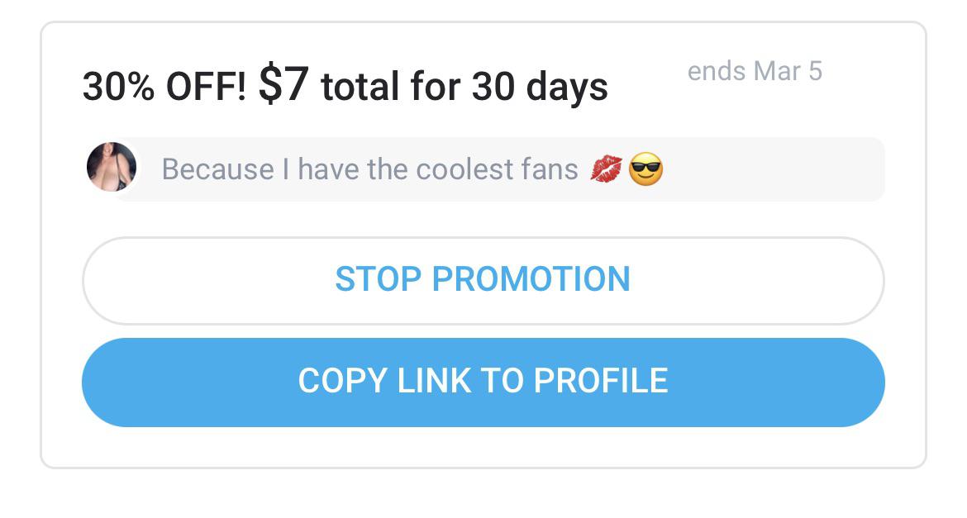This screenshot has width=967, height=518.
Task: Click the word "STOP" on the outlined button
Action: (x=379, y=280)
